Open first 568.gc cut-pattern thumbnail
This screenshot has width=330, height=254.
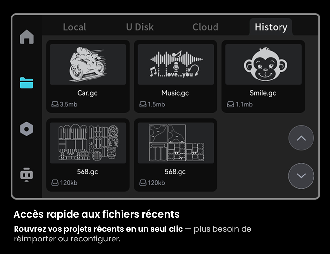88,143
